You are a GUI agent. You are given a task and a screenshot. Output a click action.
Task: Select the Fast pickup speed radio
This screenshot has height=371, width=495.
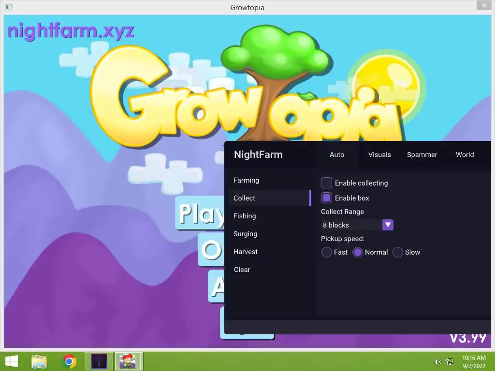(x=326, y=252)
